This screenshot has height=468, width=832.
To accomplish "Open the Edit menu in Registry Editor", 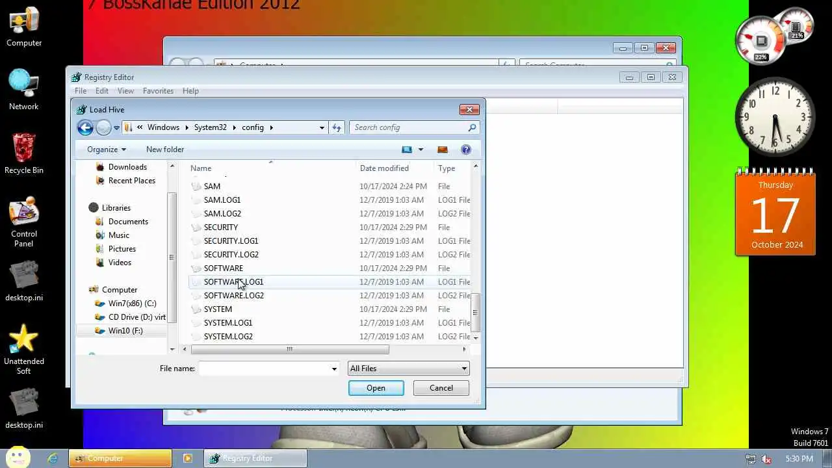I will tap(102, 91).
